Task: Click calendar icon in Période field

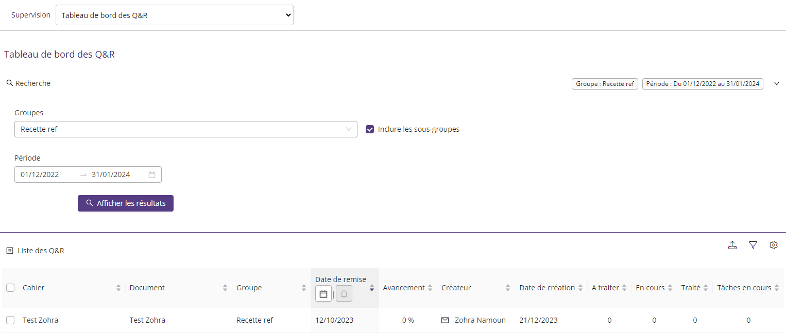Action: point(152,174)
